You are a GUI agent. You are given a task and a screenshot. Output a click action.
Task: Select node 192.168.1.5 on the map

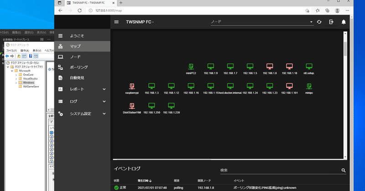[250, 66]
